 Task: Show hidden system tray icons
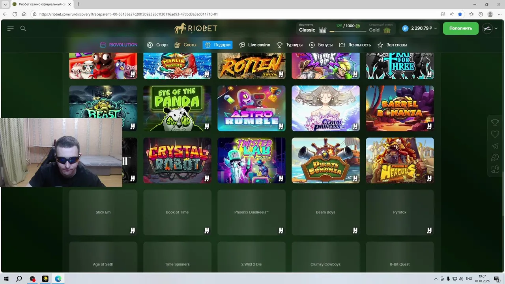coord(436,279)
